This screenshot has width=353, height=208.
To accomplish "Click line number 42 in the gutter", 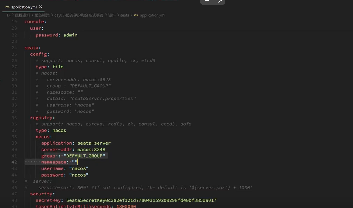I will (14, 162).
